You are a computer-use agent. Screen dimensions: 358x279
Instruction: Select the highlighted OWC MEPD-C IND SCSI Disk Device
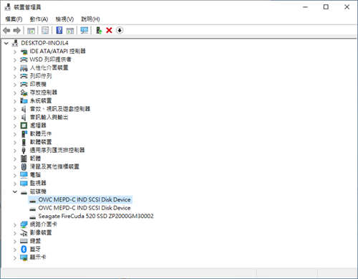[x=84, y=199]
